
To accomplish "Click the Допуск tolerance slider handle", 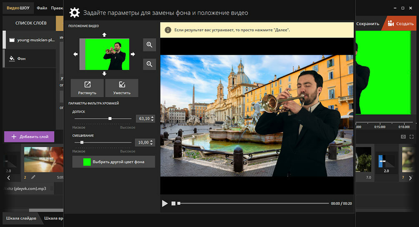I will pyautogui.click(x=110, y=118).
